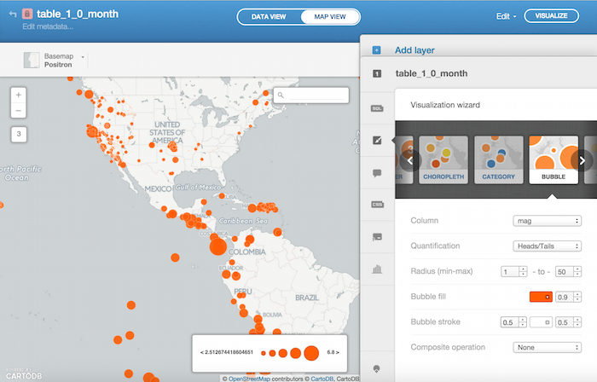Click the Add layer plus icon

[x=376, y=50]
